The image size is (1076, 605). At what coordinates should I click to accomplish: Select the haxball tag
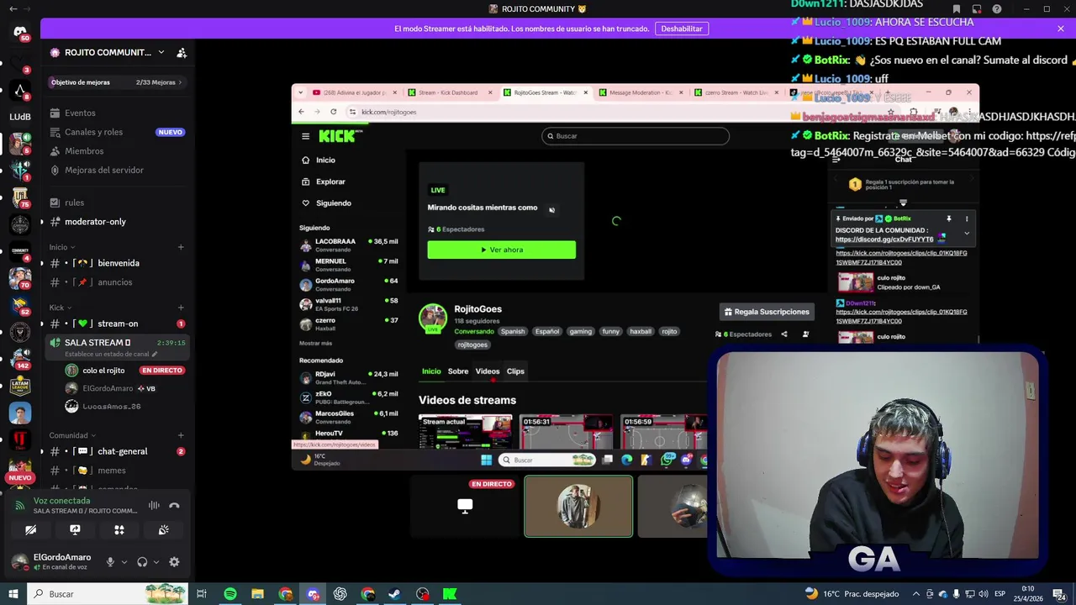(641, 332)
